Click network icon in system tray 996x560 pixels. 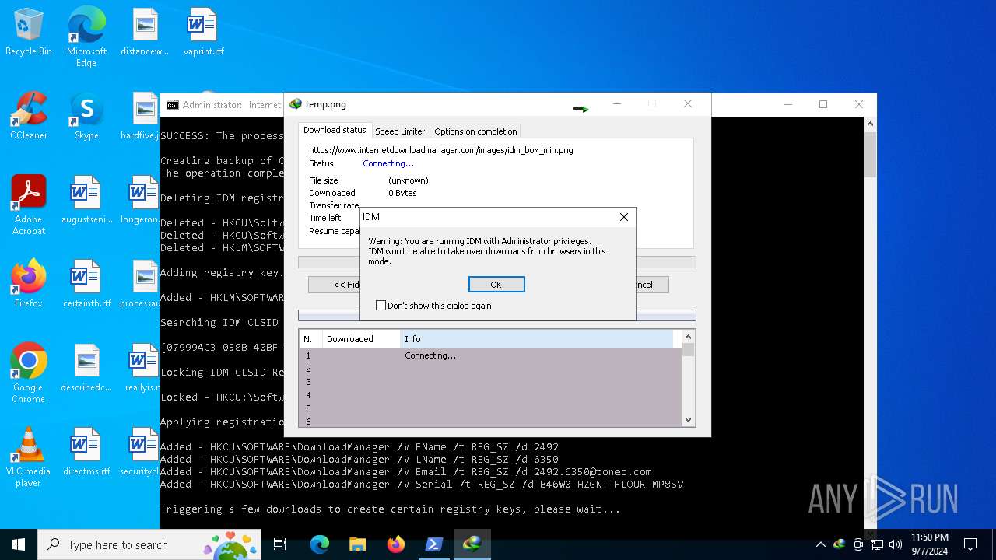coord(877,544)
